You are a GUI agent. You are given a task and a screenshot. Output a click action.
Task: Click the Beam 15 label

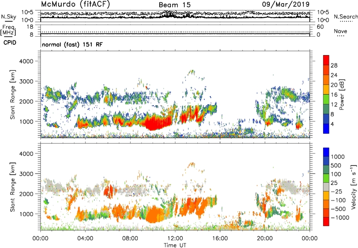coord(175,5)
